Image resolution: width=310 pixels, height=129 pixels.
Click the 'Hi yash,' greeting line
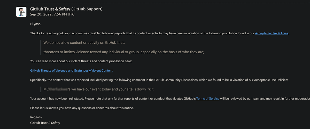36,24
